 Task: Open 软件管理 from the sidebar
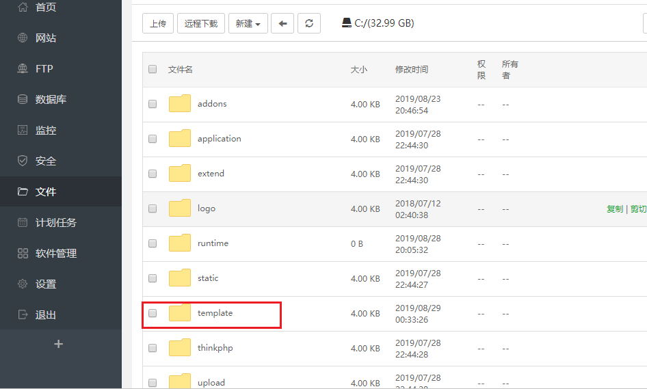coord(55,254)
